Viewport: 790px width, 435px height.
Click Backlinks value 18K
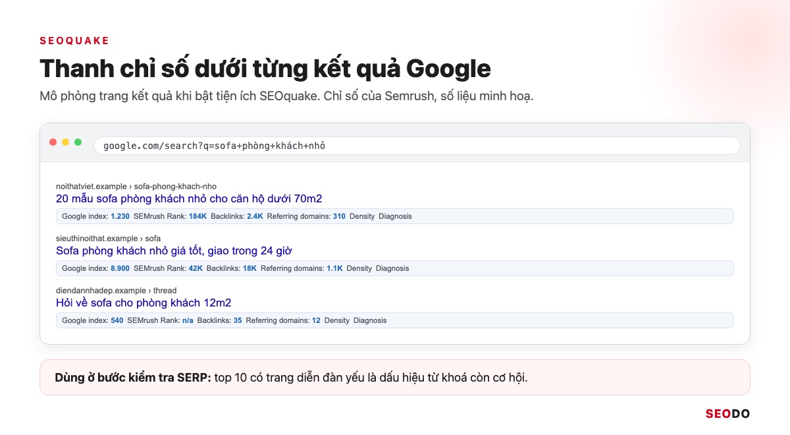pos(250,268)
